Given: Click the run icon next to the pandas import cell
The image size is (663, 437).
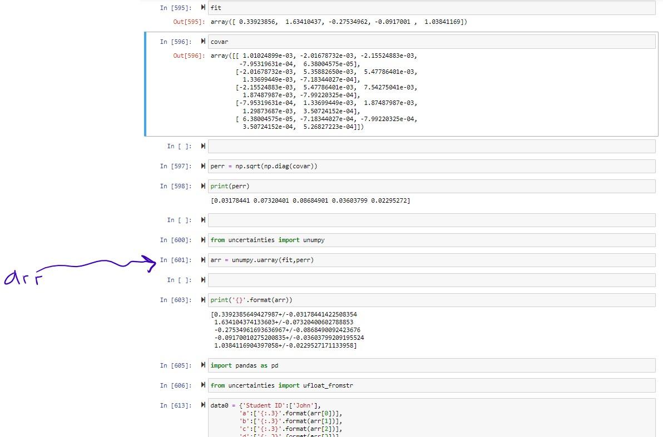Looking at the screenshot, I should click(x=203, y=365).
